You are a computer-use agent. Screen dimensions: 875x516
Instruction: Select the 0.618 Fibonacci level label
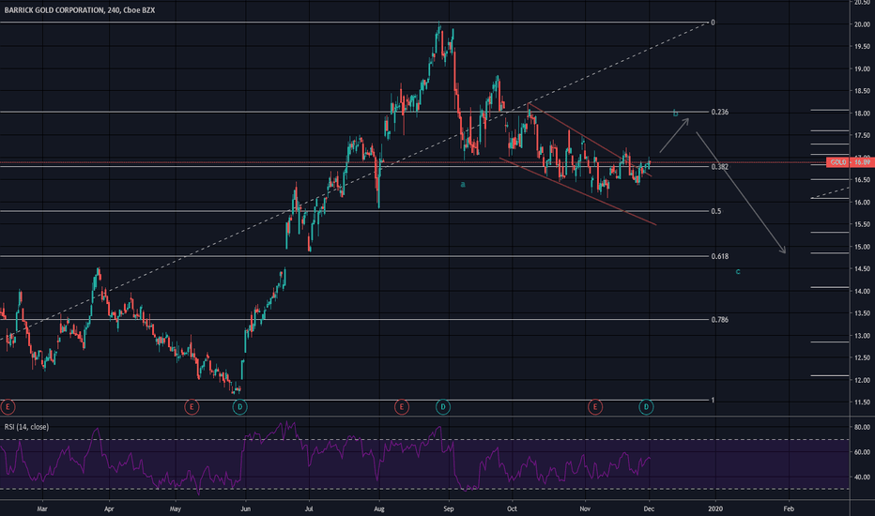tap(719, 257)
